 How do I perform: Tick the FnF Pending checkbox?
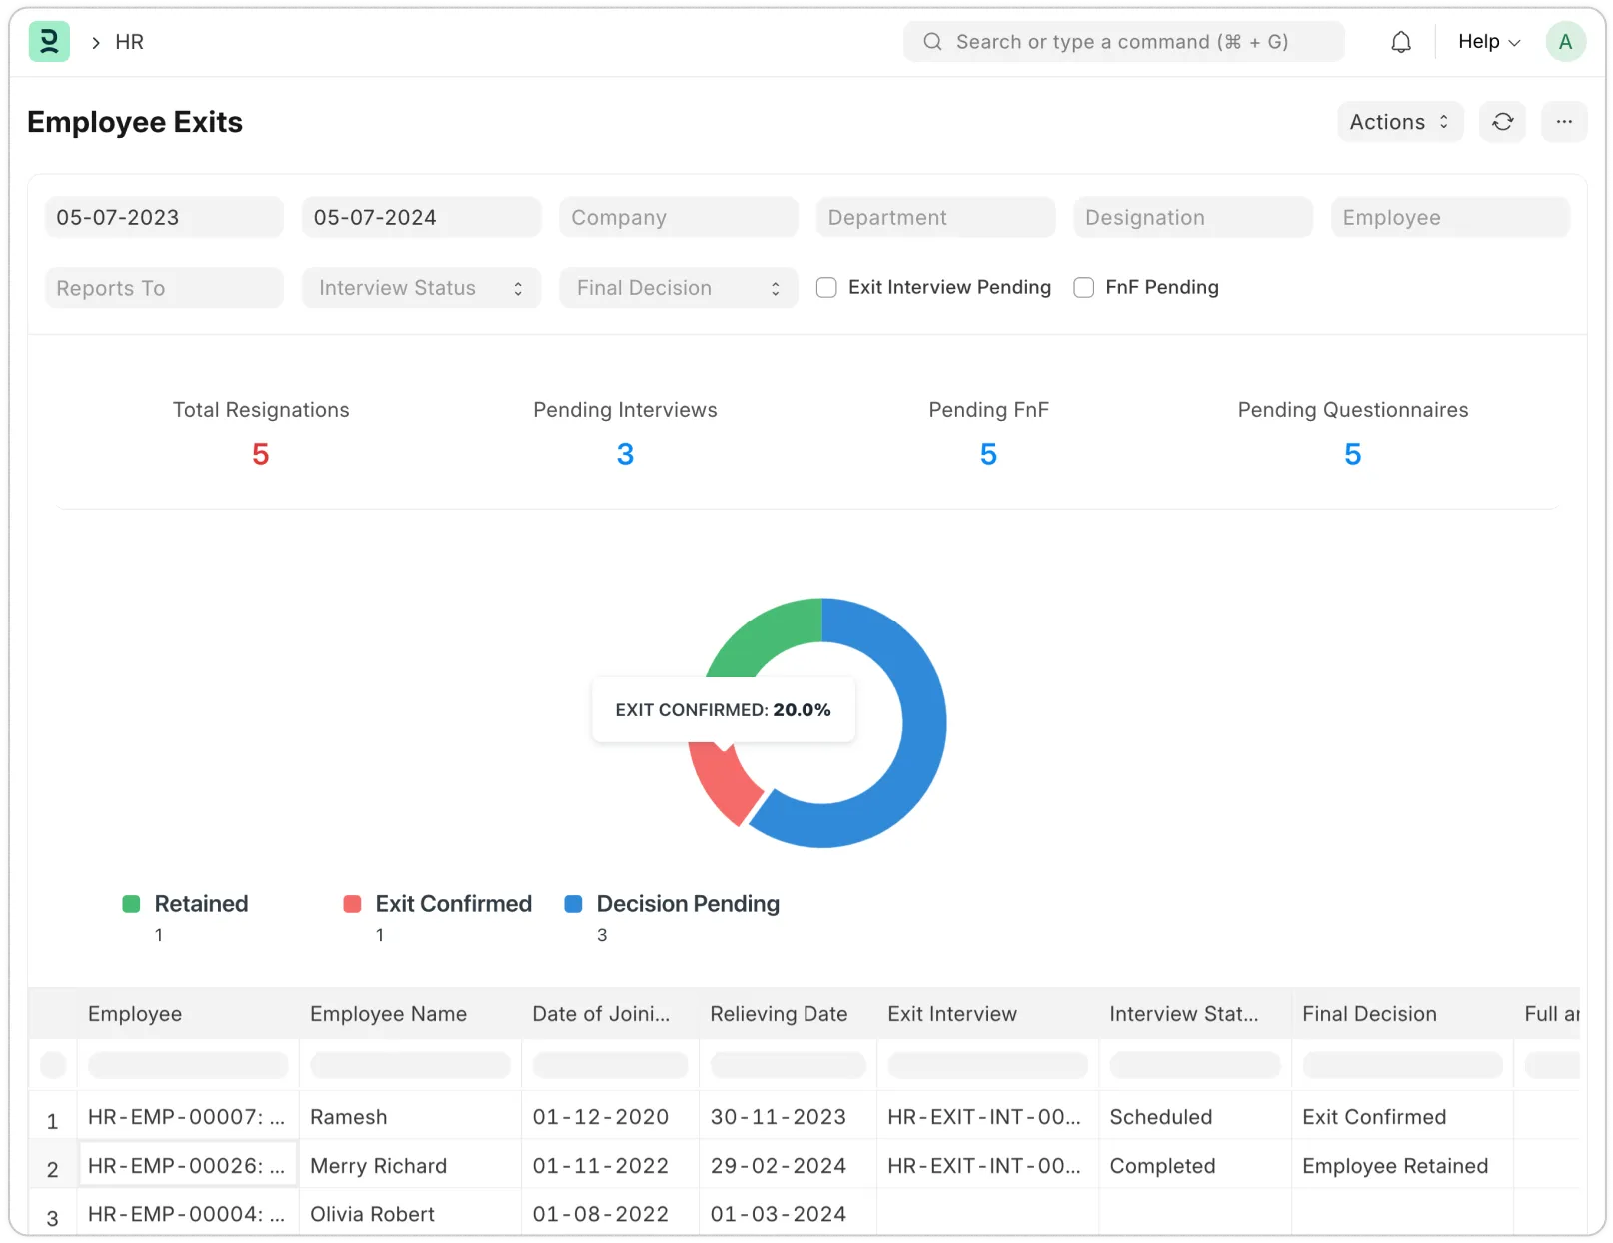tap(1083, 288)
